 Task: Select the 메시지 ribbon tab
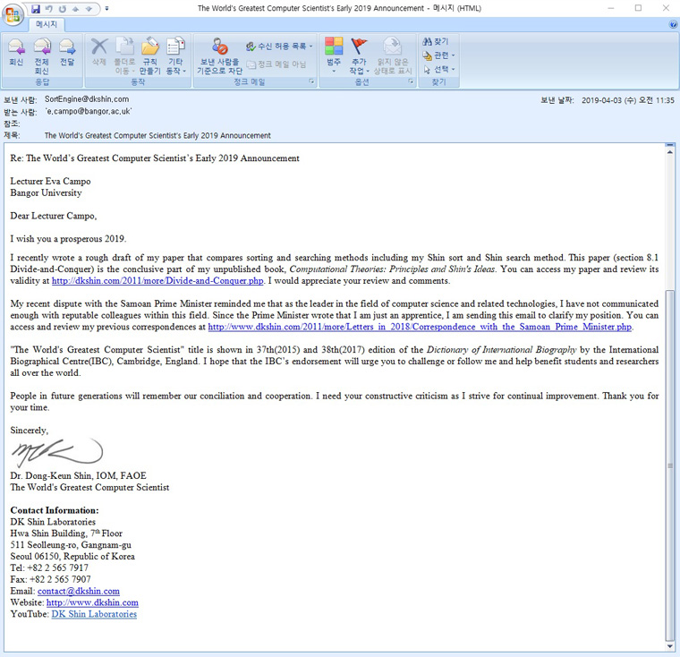[x=45, y=25]
